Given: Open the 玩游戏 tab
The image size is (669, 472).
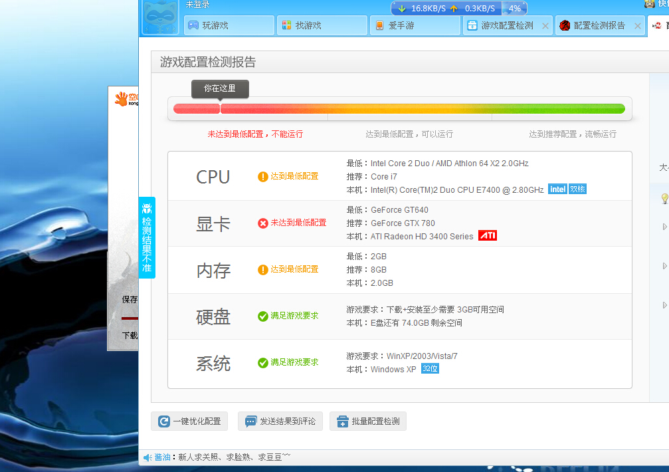Looking at the screenshot, I should pyautogui.click(x=229, y=26).
